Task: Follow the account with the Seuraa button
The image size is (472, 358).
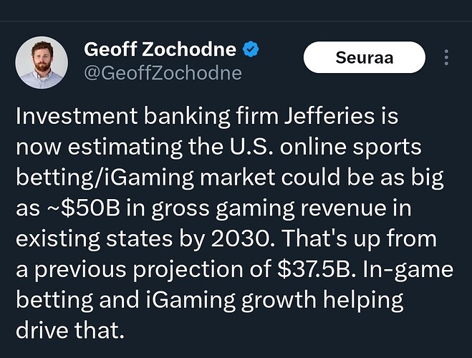Action: [x=365, y=57]
